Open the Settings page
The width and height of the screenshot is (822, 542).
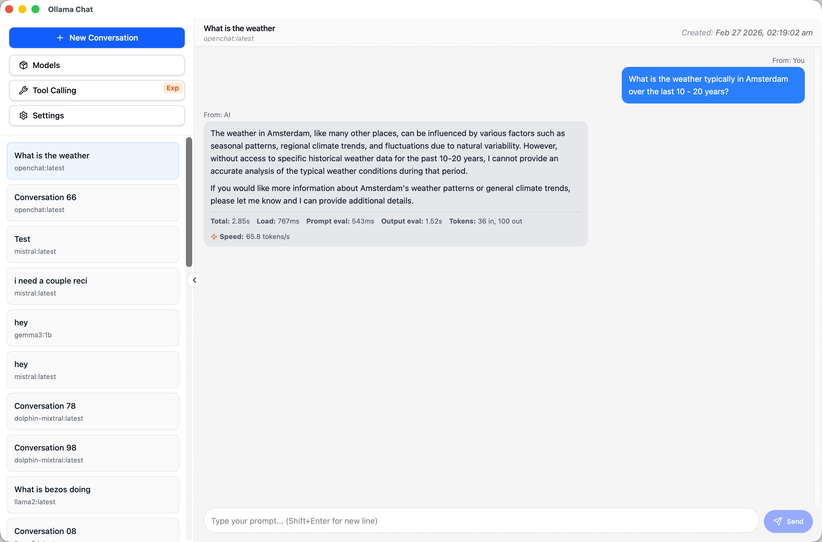point(96,115)
